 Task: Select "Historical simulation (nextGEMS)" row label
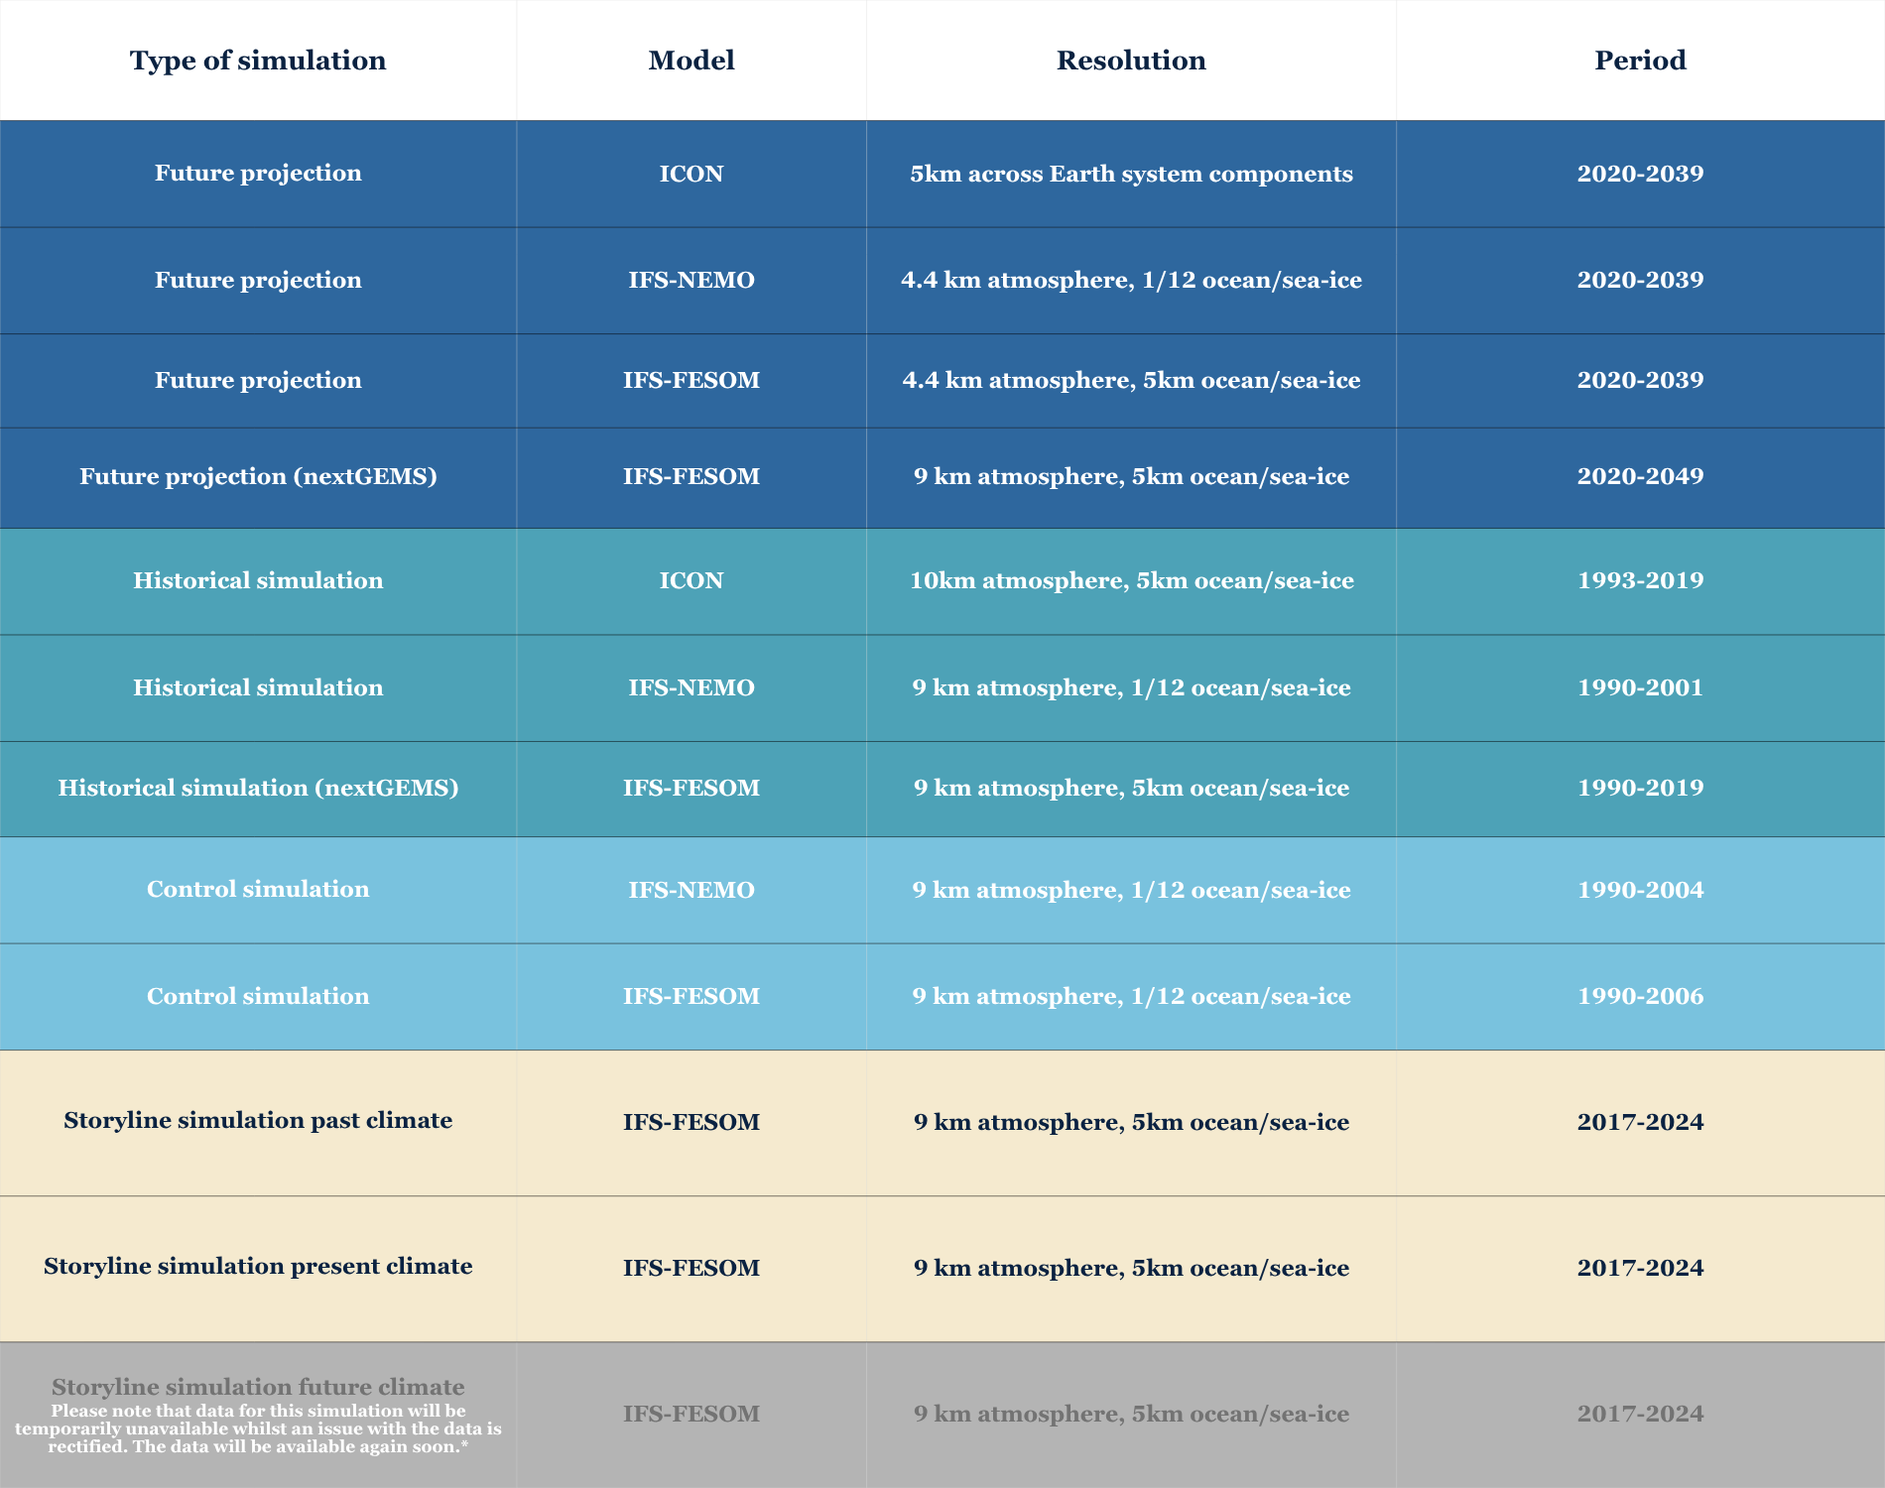tap(258, 788)
